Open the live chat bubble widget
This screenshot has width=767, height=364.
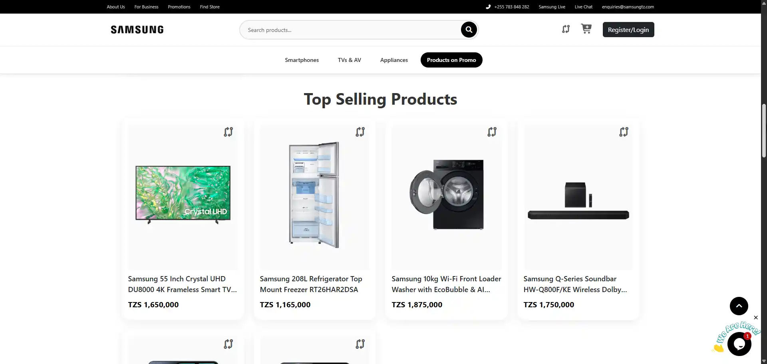coord(739,344)
